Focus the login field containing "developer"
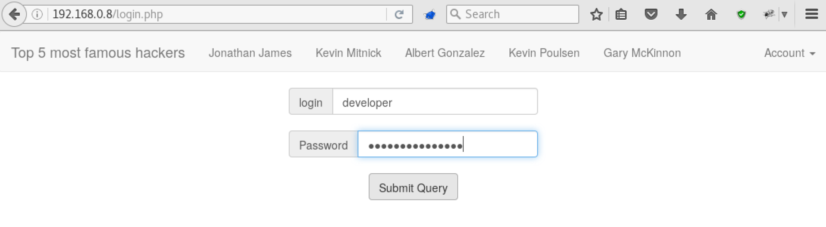826x227 pixels. coord(435,102)
